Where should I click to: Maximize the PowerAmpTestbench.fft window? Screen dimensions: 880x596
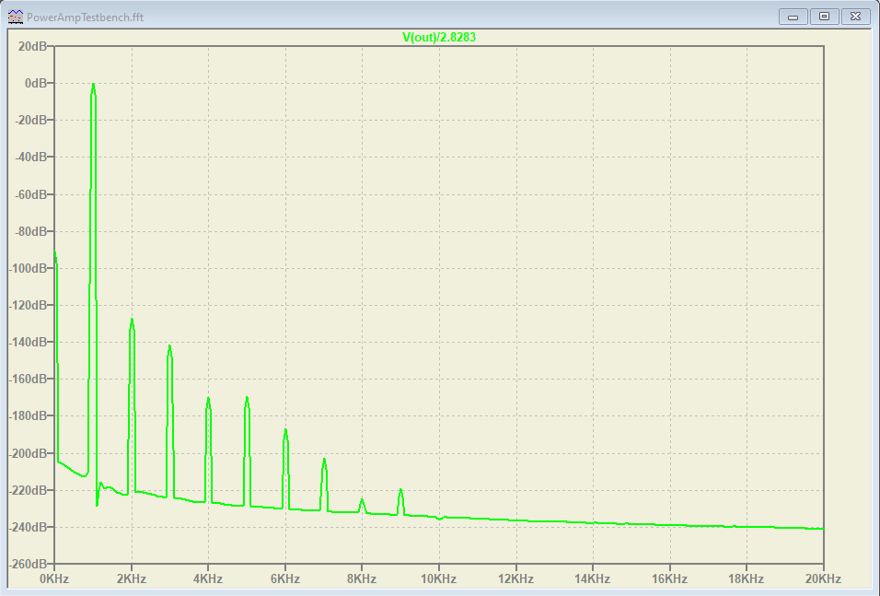click(x=824, y=17)
